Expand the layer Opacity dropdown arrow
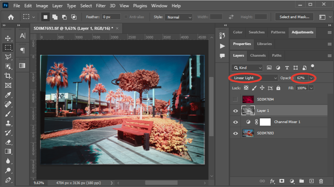The height and width of the screenshot is (187, 334). pyautogui.click(x=311, y=78)
